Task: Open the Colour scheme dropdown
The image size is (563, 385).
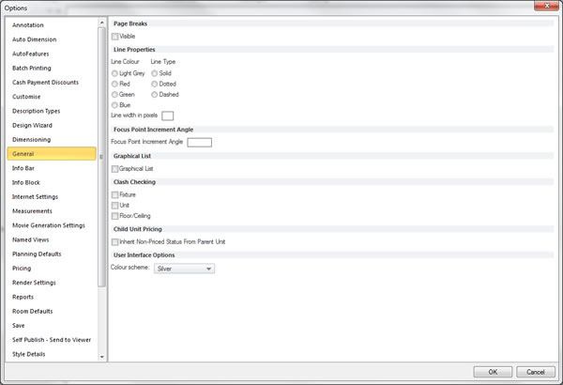Action: pos(184,269)
